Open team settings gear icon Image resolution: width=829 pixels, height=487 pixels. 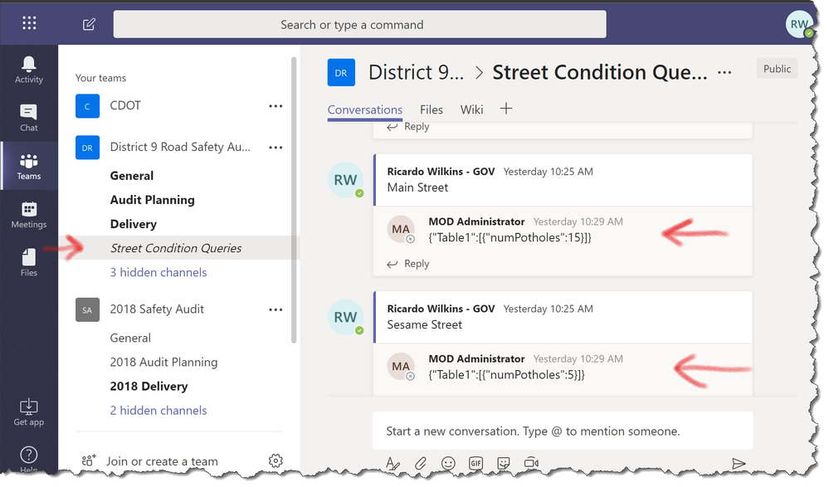[x=276, y=460]
